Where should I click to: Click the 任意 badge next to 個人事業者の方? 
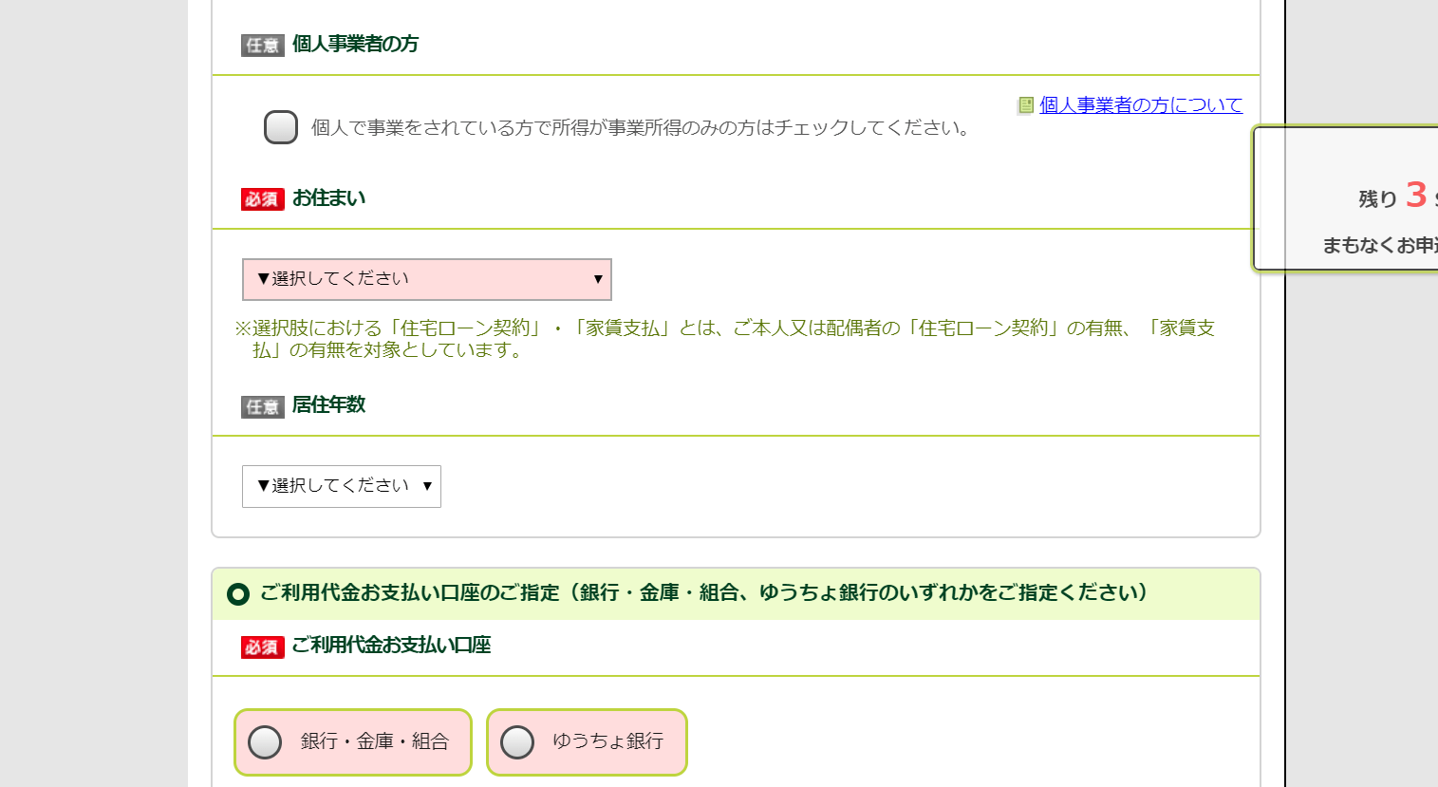(x=263, y=46)
